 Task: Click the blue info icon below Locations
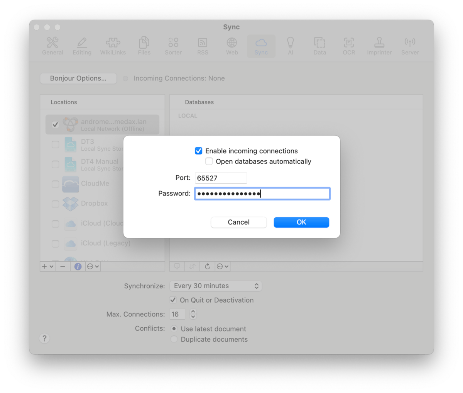78,266
